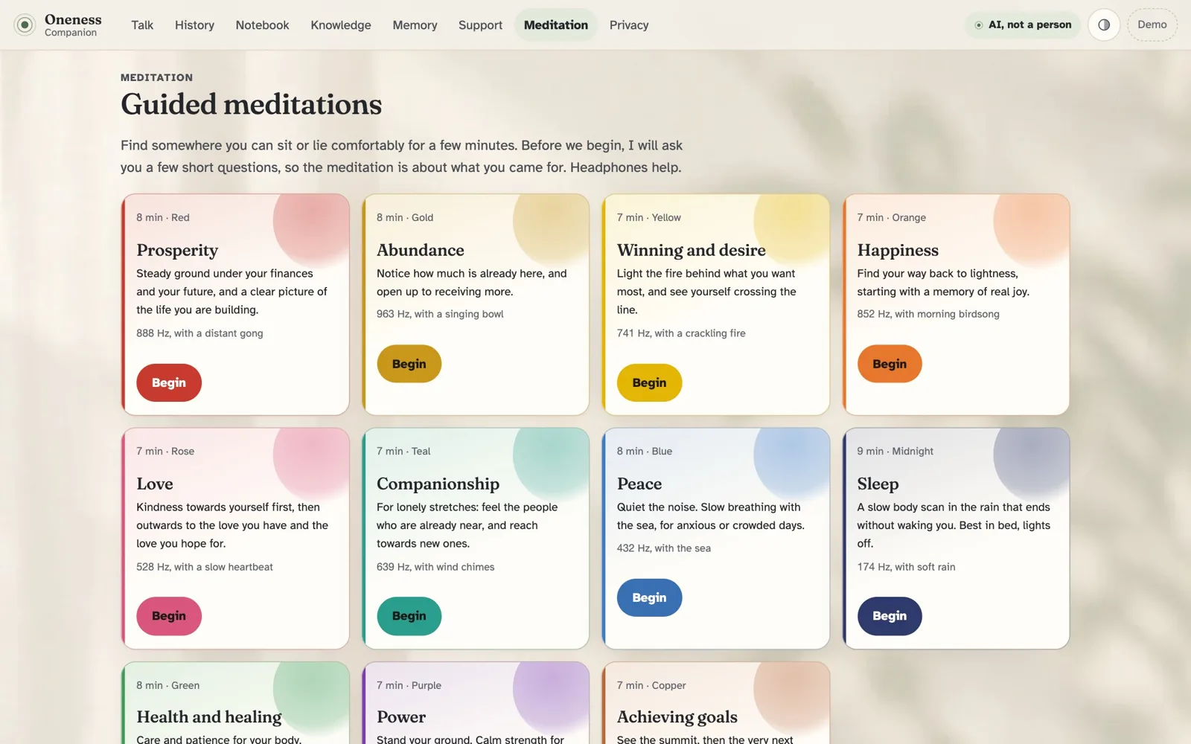Go to the History tab
The image size is (1191, 744).
pos(194,25)
